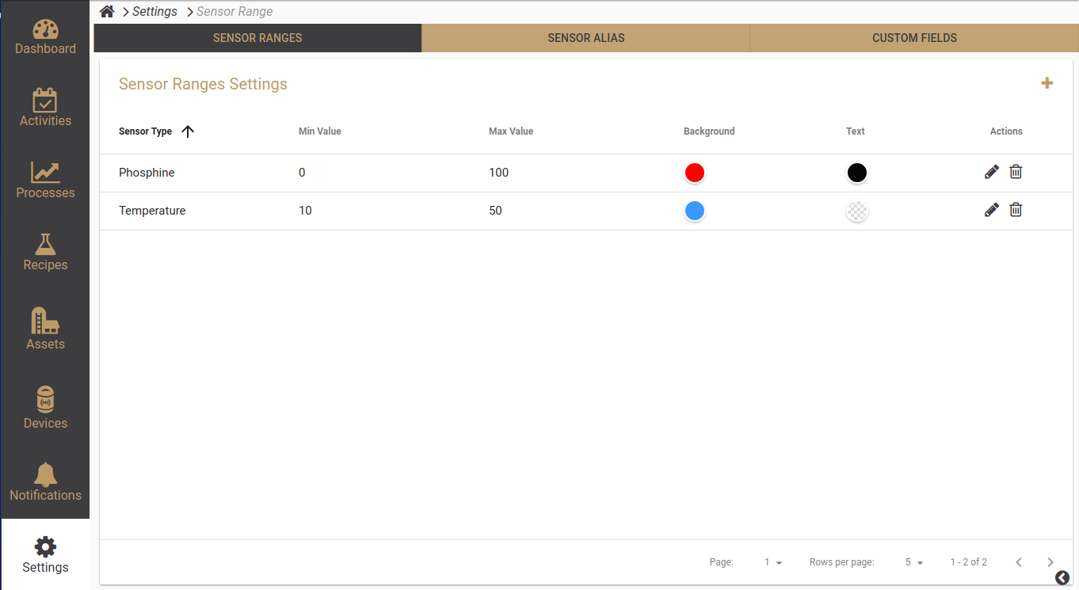This screenshot has width=1079, height=590.
Task: Go to next page of results
Action: point(1050,562)
